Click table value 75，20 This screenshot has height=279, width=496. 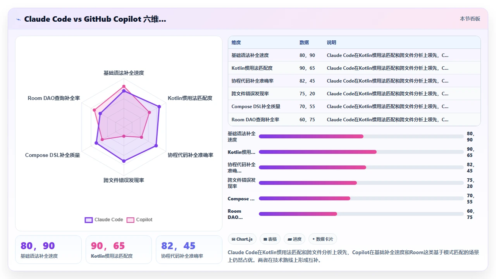pos(307,94)
